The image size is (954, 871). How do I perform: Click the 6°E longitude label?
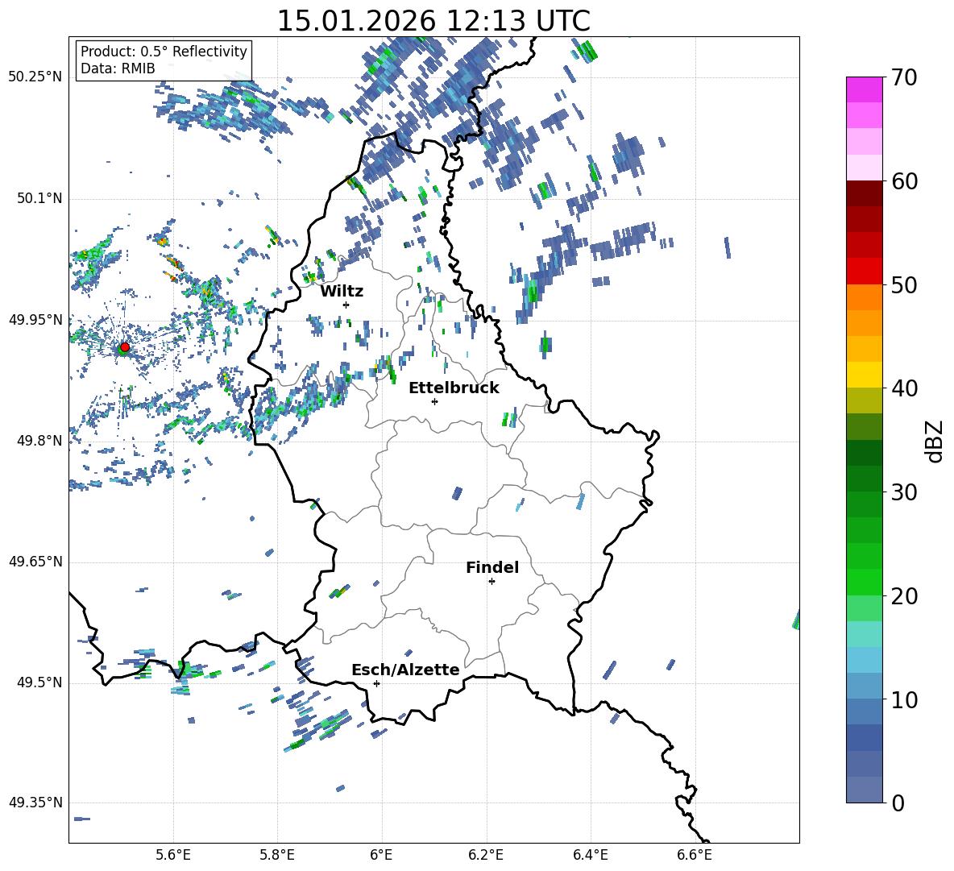[x=381, y=855]
